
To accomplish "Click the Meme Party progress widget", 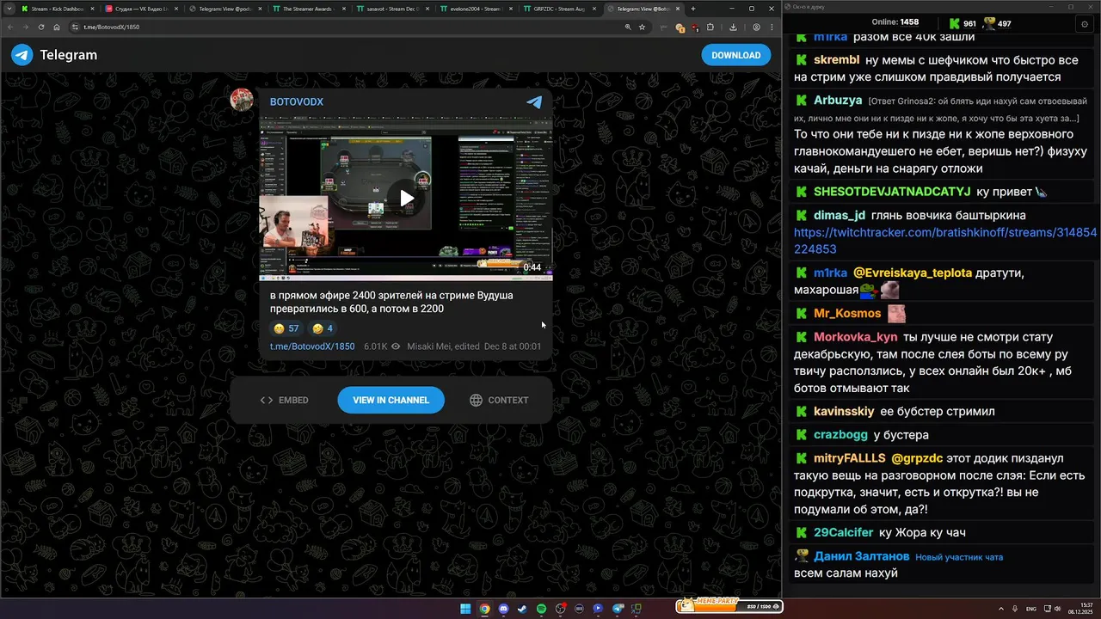I will coord(729,606).
